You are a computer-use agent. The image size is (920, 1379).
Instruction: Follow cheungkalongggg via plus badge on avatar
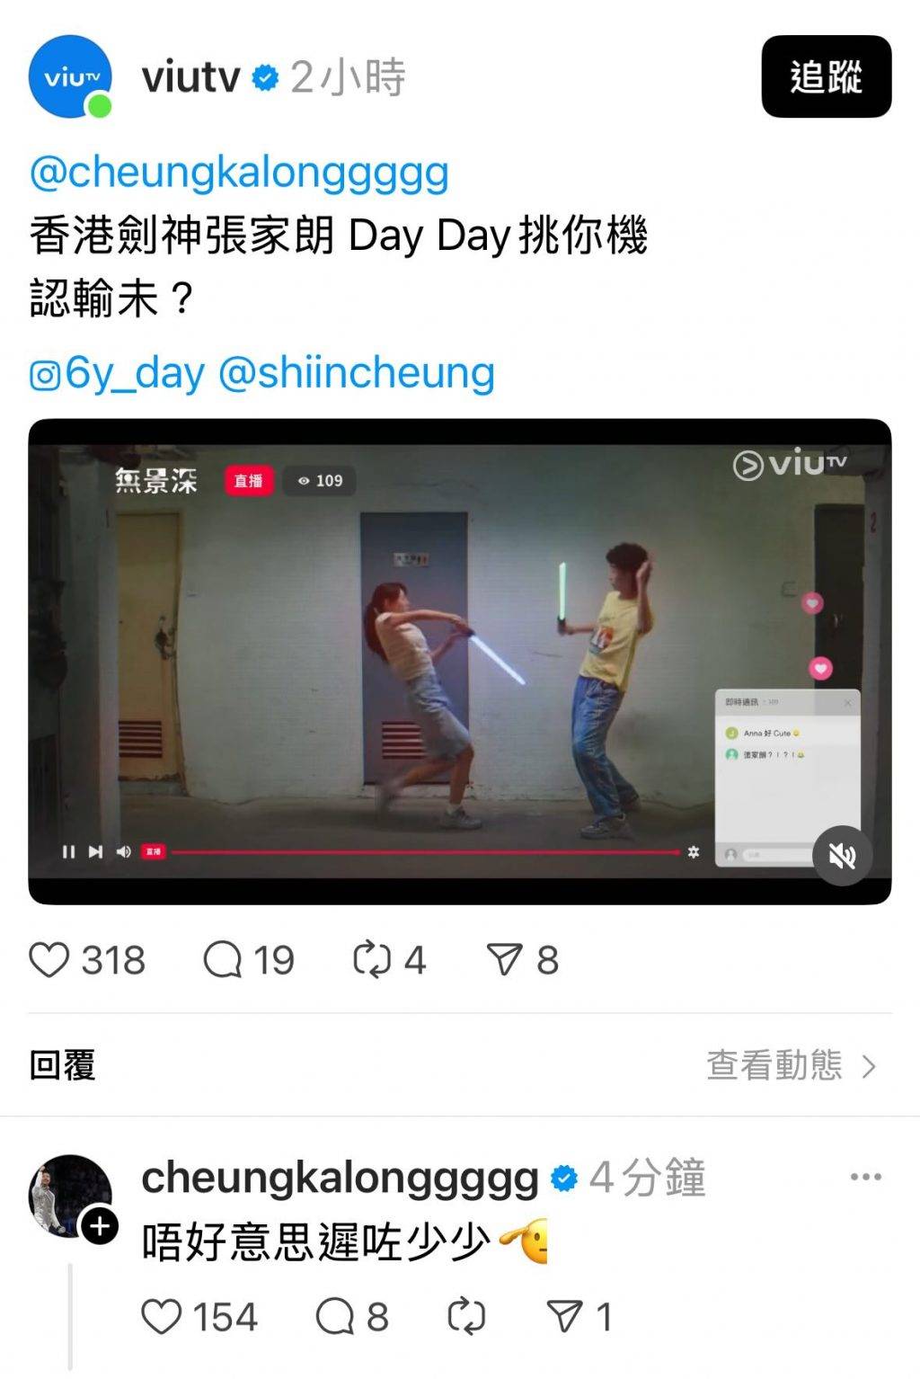coord(100,1226)
